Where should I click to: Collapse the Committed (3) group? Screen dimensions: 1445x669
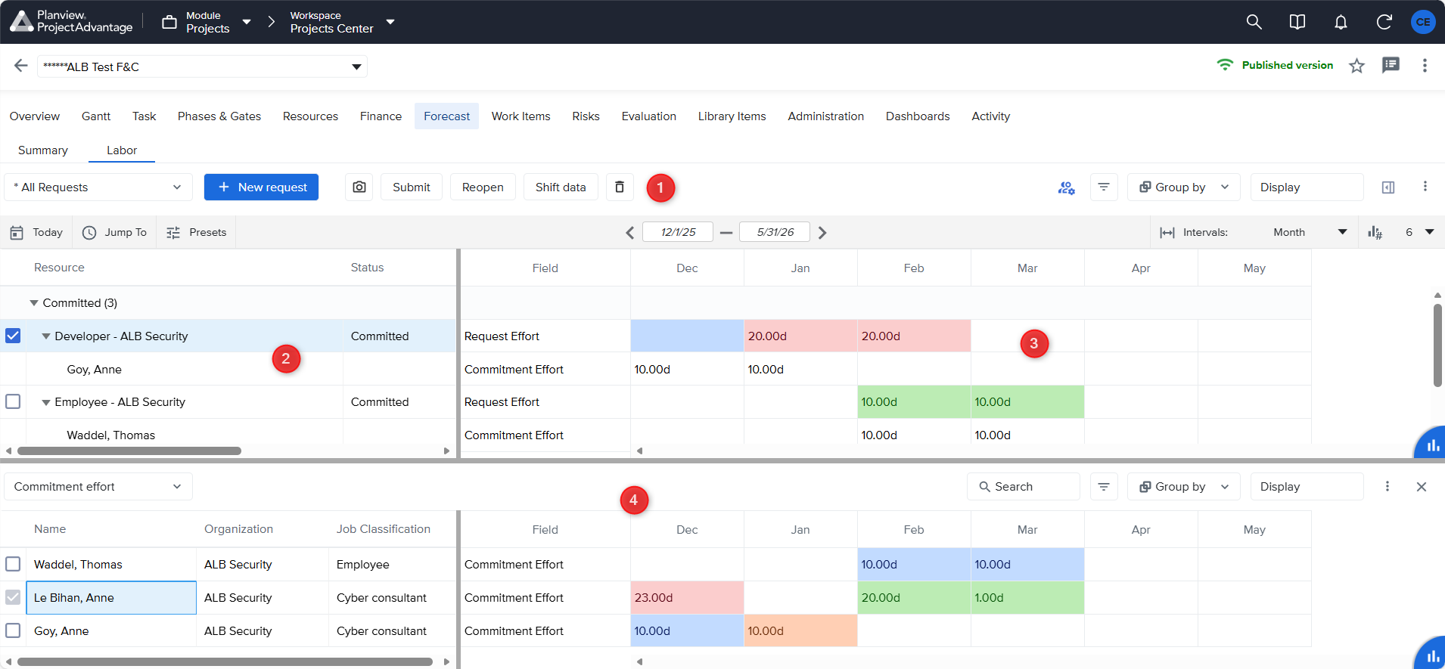34,303
